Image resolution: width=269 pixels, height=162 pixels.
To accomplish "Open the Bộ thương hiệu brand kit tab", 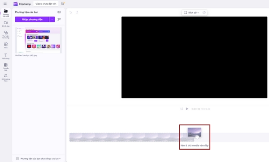I will point(6,78).
